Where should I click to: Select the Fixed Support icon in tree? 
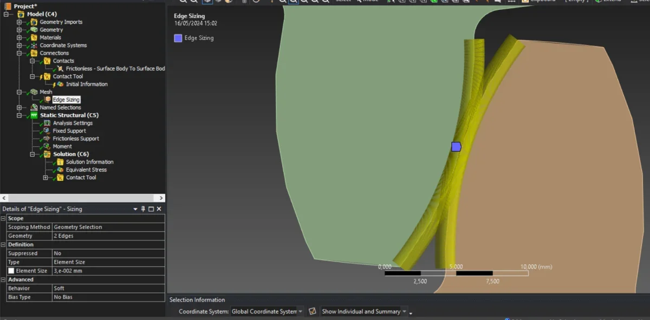(47, 131)
